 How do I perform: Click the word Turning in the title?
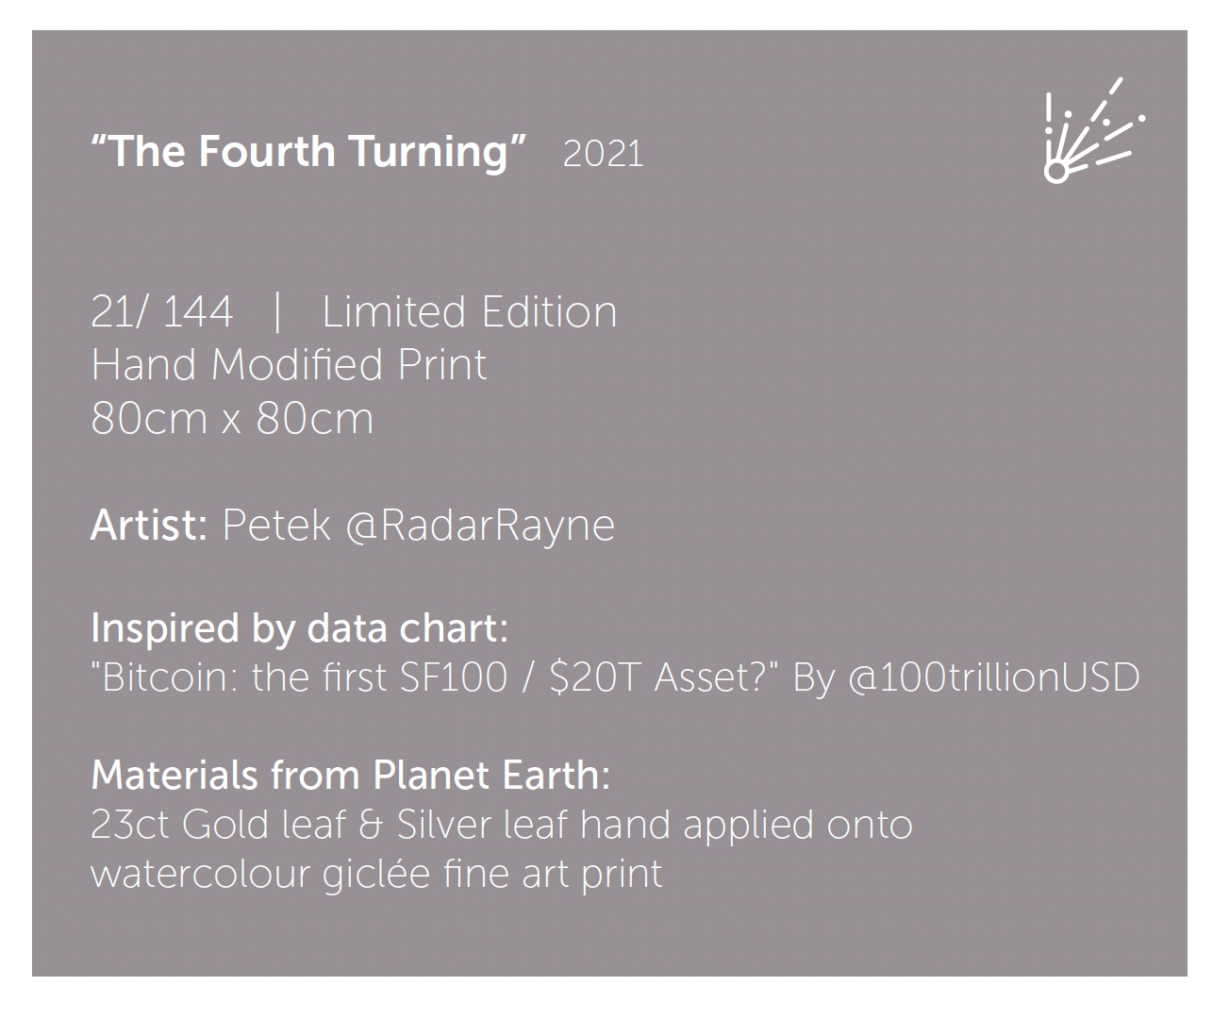[429, 153]
